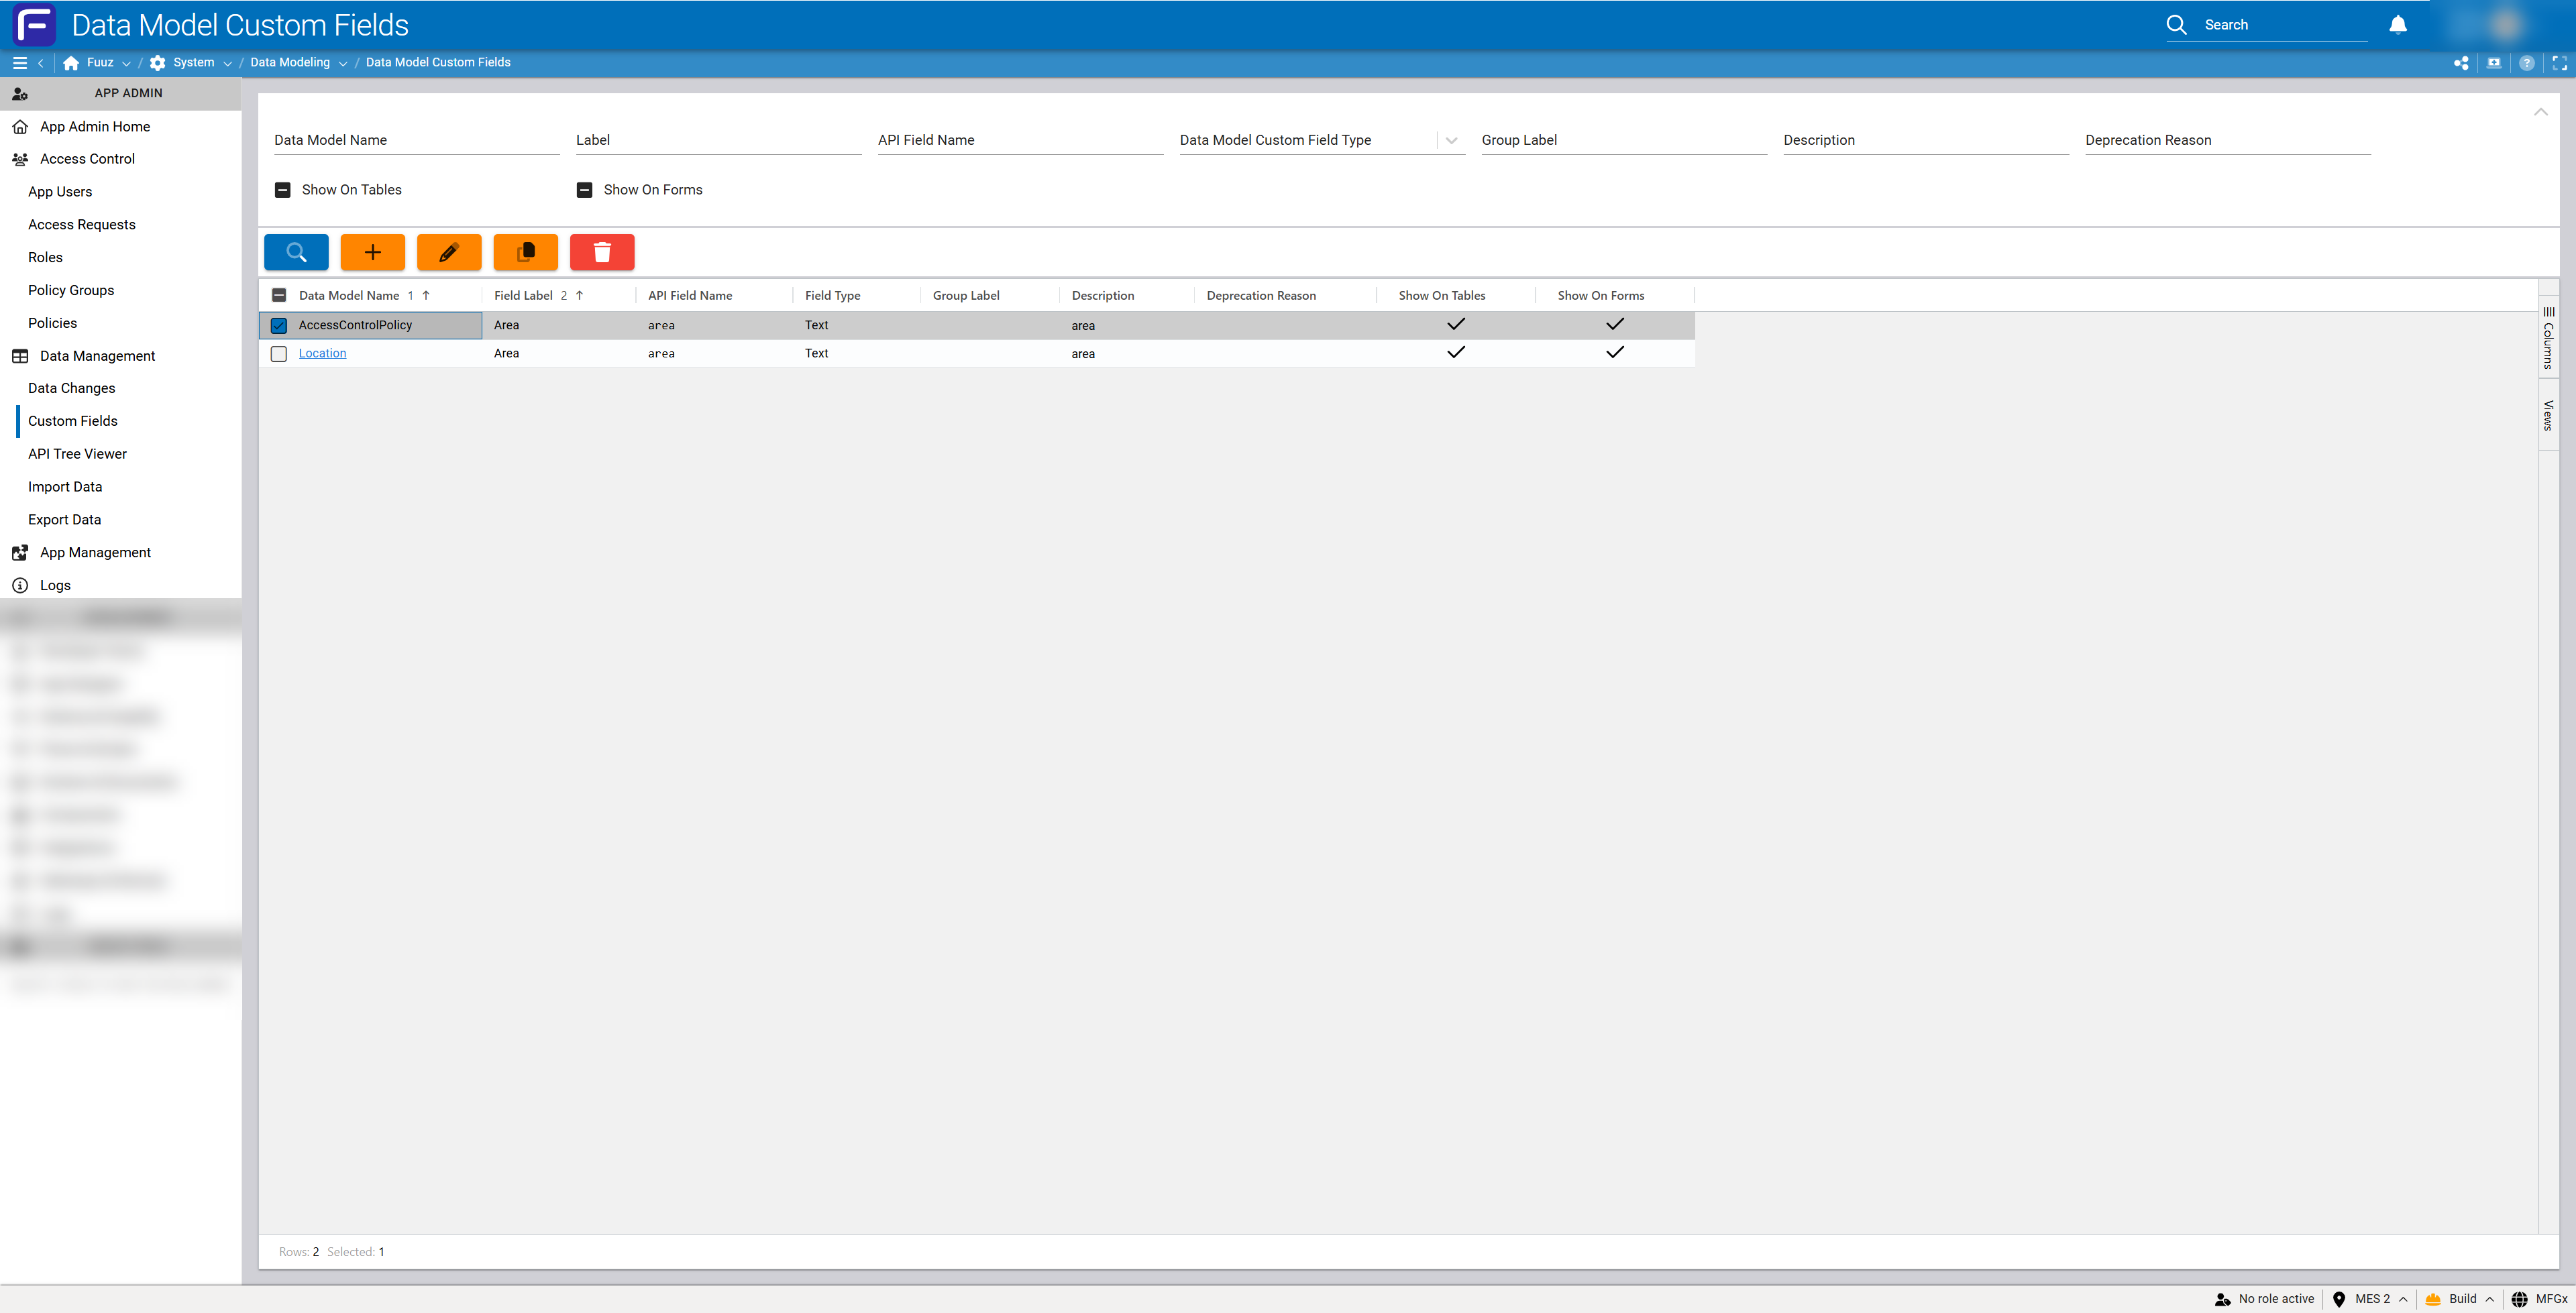Toggle the select-all checkbox in the table header
The width and height of the screenshot is (2576, 1313).
pos(279,295)
